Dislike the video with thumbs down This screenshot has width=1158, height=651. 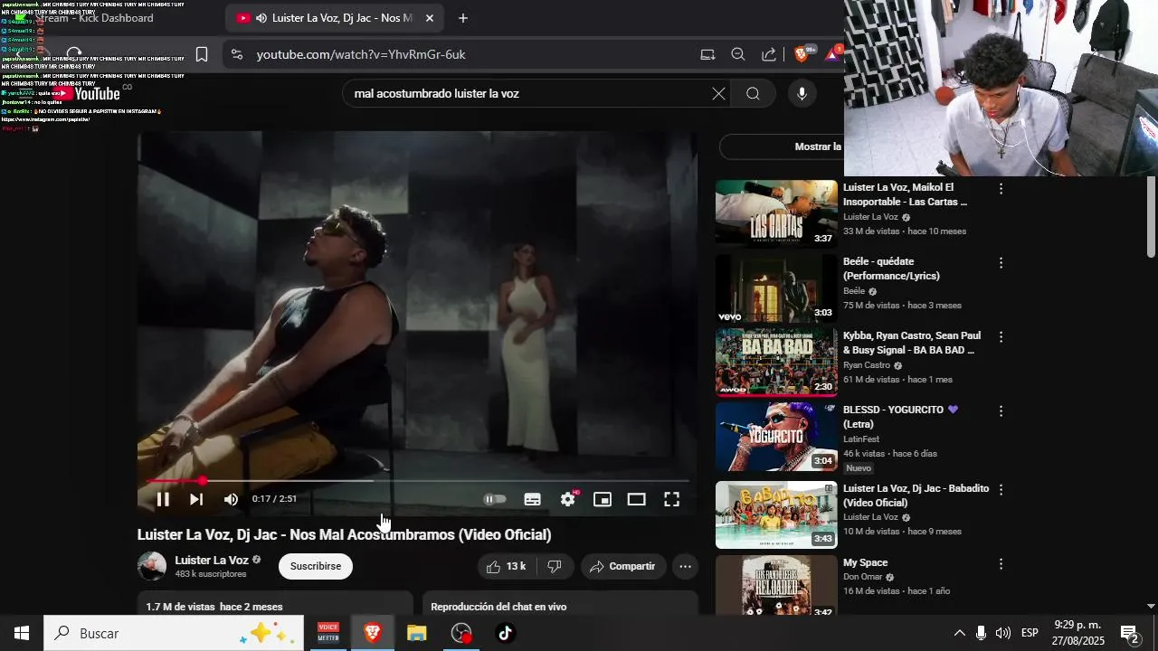(555, 567)
